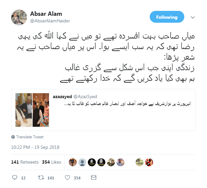Click Translate Tweet link
This screenshot has height=188, width=207.
tap(30, 137)
